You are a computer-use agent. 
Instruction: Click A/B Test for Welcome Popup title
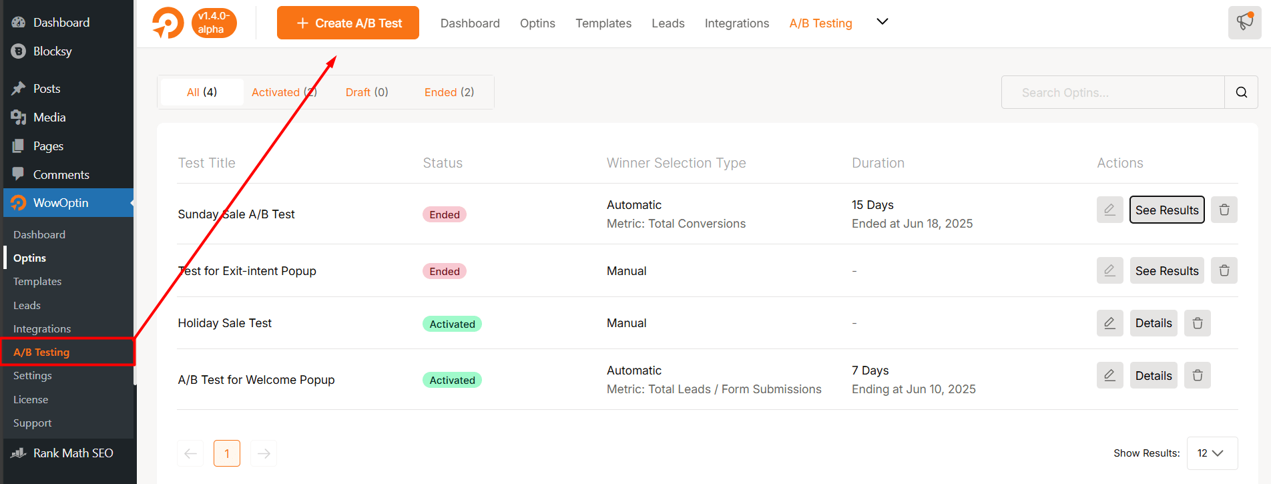click(x=256, y=379)
